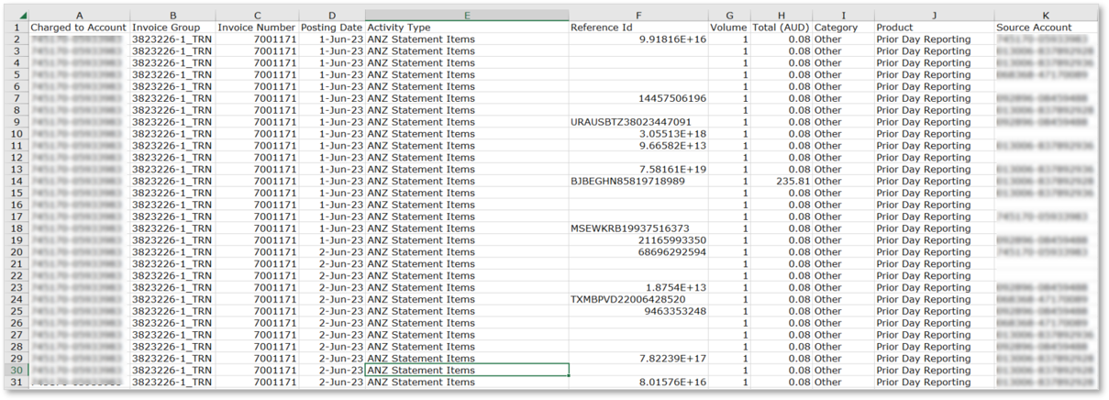1109x400 pixels.
Task: Click the total value 235.81
Action: pos(781,182)
